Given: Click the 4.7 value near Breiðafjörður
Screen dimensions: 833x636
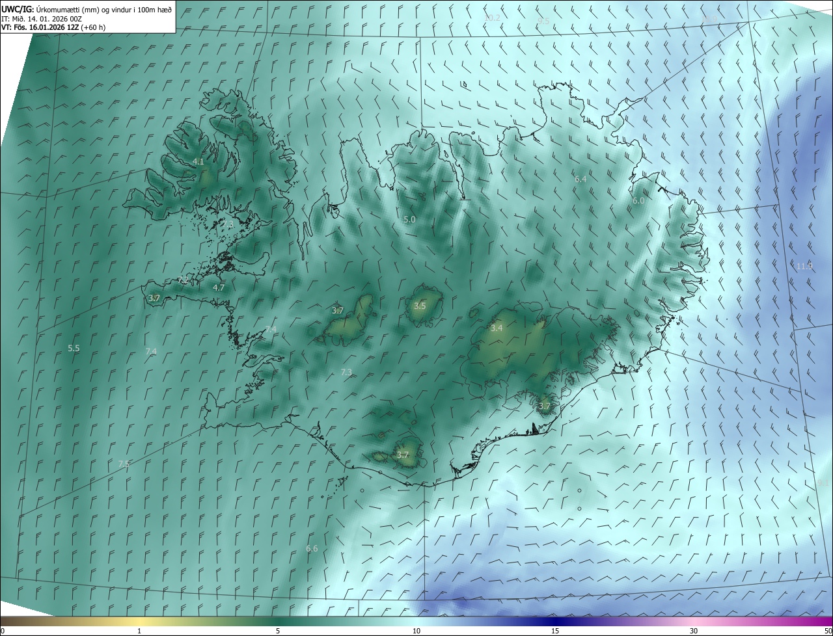Looking at the screenshot, I should pos(219,287).
